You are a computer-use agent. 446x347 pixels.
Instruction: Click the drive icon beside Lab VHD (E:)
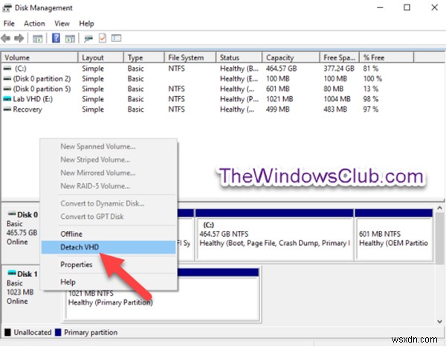(x=7, y=99)
